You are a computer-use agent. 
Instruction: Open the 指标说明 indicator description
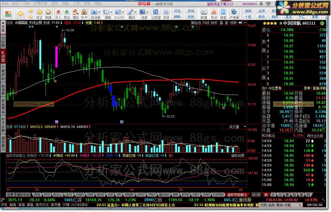pos(238,155)
